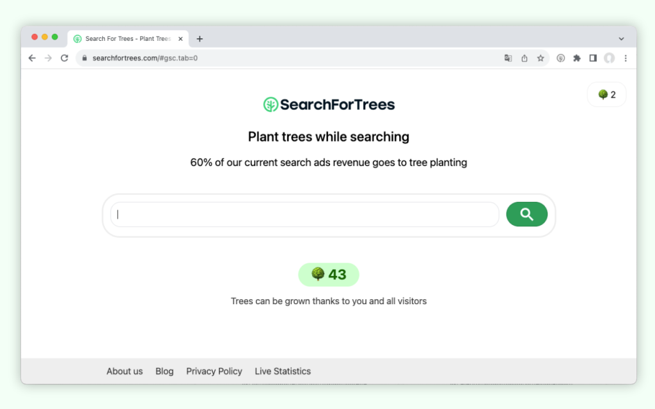Click the Google Translate icon in toolbar
The height and width of the screenshot is (409, 655).
pos(508,58)
